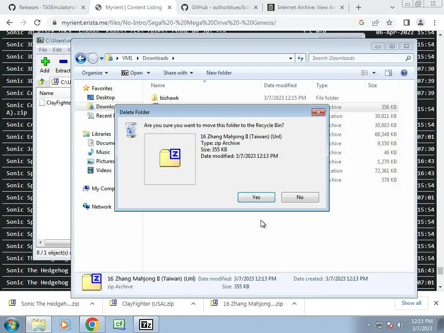The image size is (444, 333).
Task: Open the view options dropdown arrow
Action: pyautogui.click(x=374, y=73)
